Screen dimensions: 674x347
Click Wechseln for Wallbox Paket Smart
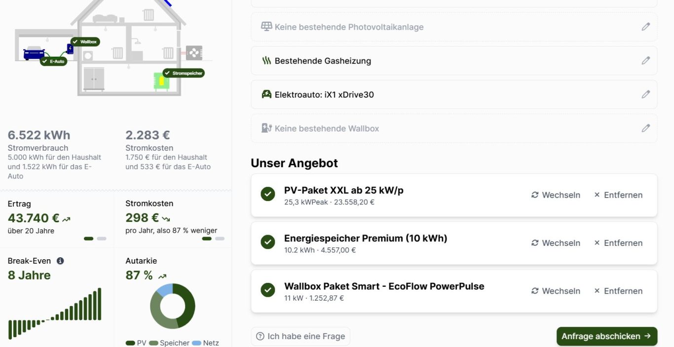point(556,291)
